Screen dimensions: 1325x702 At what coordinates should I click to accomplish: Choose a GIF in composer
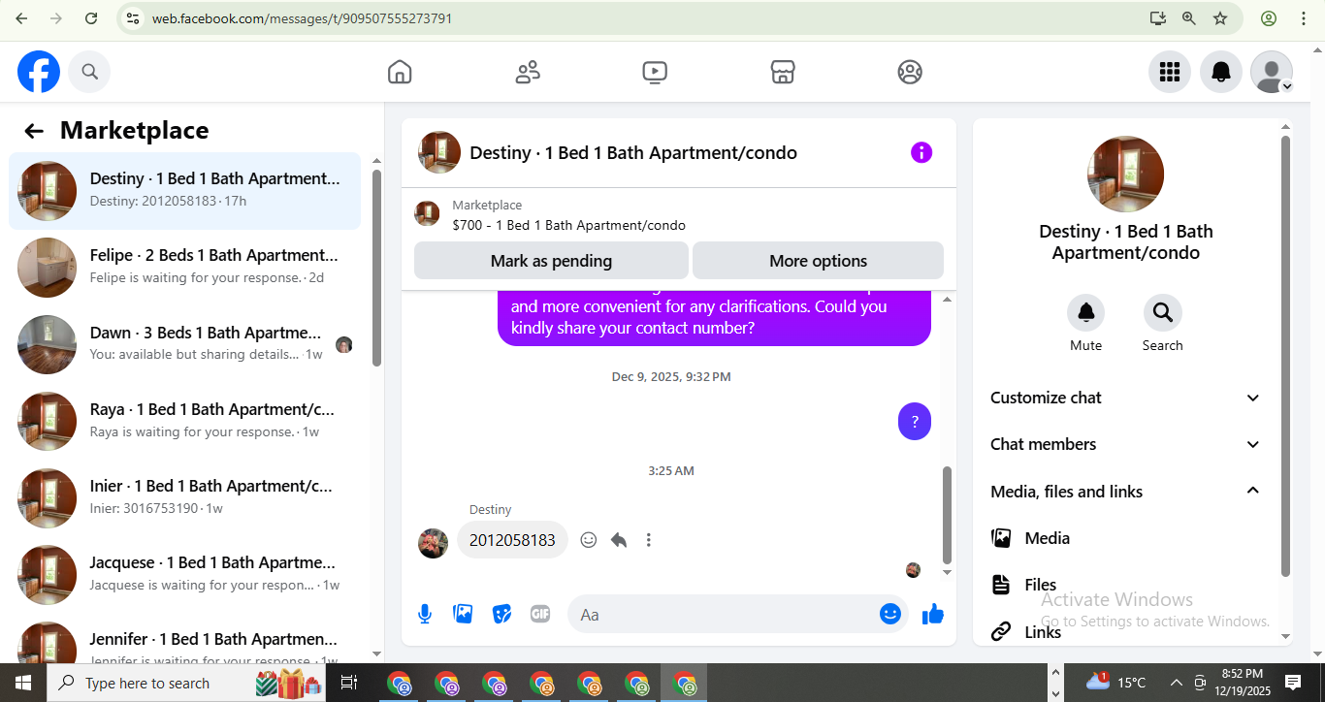coord(540,614)
